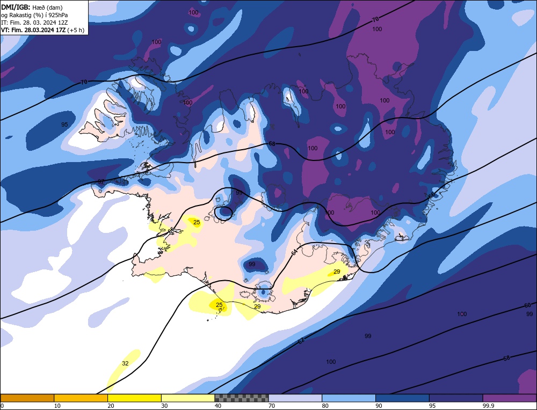Click the dark orange 0–10 legend swatch
Viewport: 537px width, 410px height.
point(27,398)
